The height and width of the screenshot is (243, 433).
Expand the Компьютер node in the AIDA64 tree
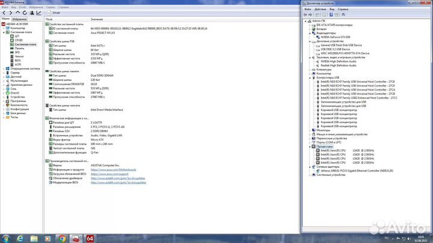pos(4,28)
